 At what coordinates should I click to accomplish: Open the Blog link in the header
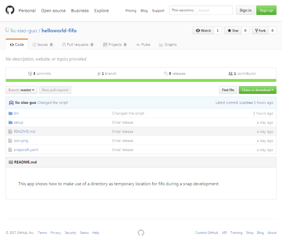click(144, 11)
